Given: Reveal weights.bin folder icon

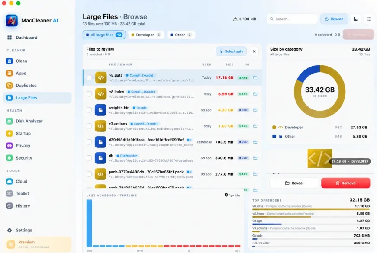Looking at the screenshot, I should pos(255,110).
